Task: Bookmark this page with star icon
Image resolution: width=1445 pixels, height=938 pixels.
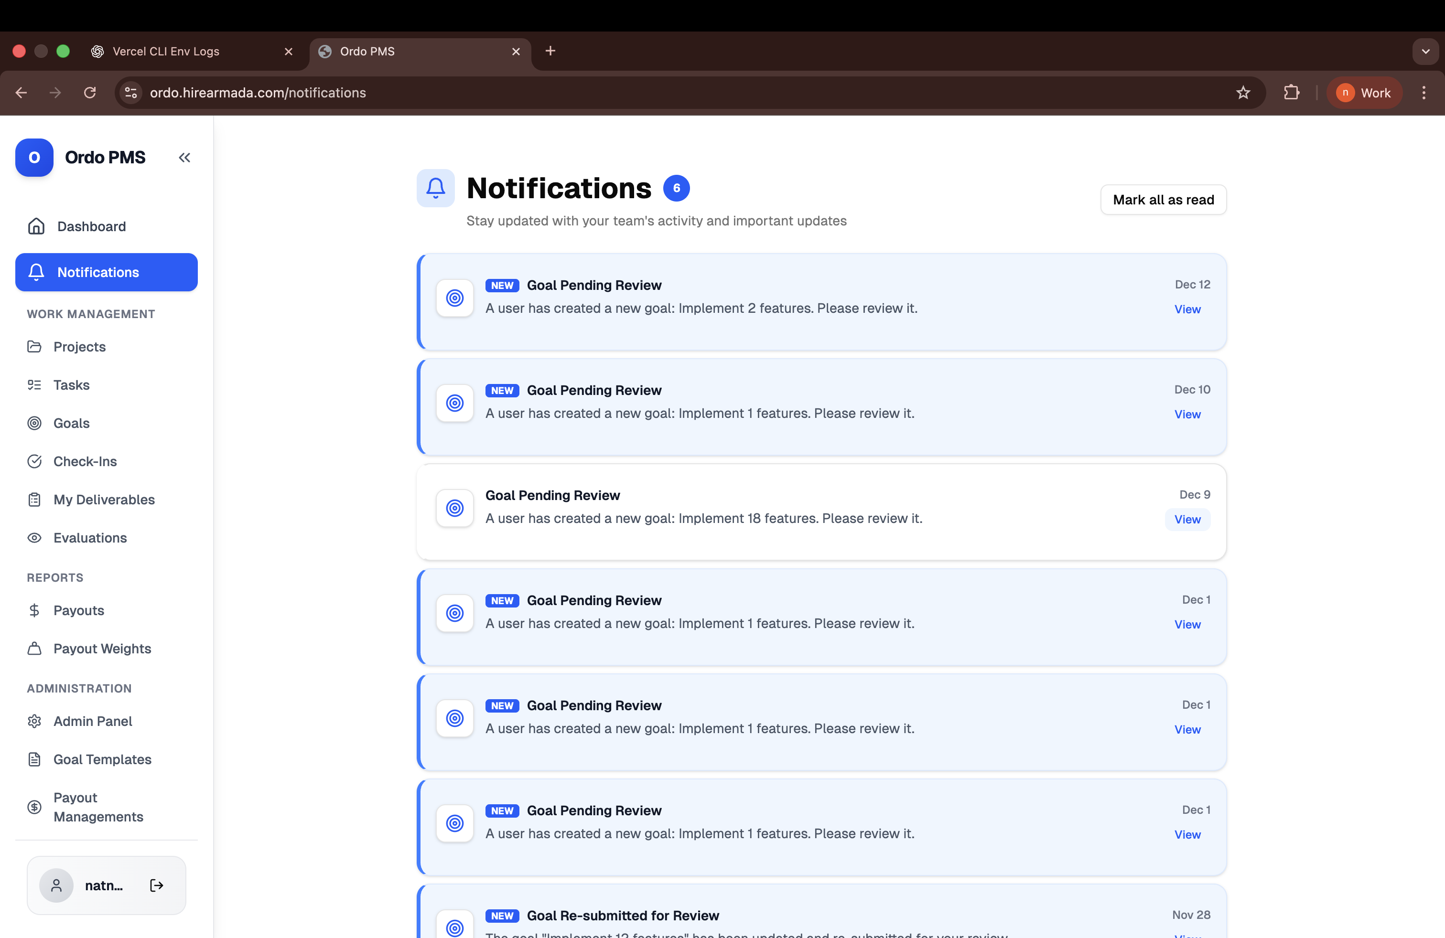Action: 1243,93
